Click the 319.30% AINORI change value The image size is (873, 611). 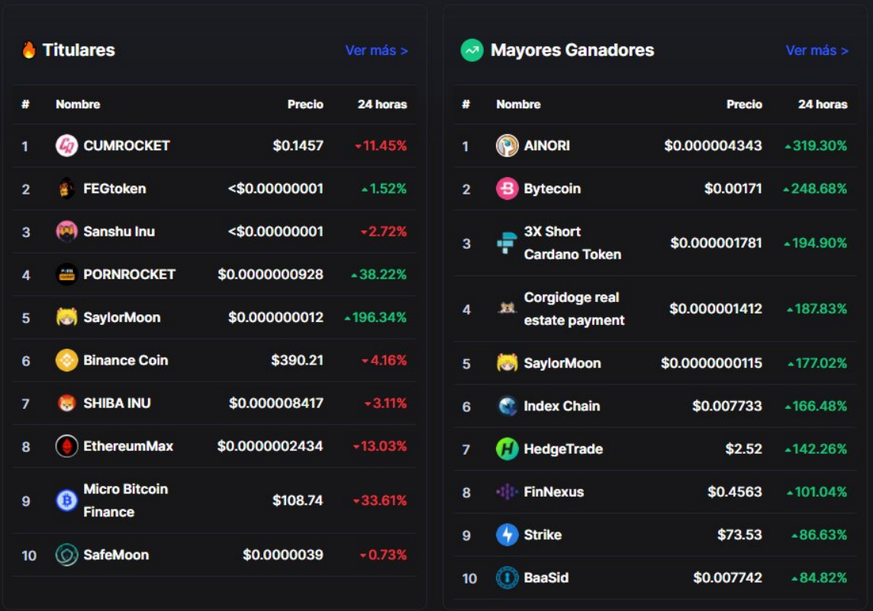click(x=816, y=146)
